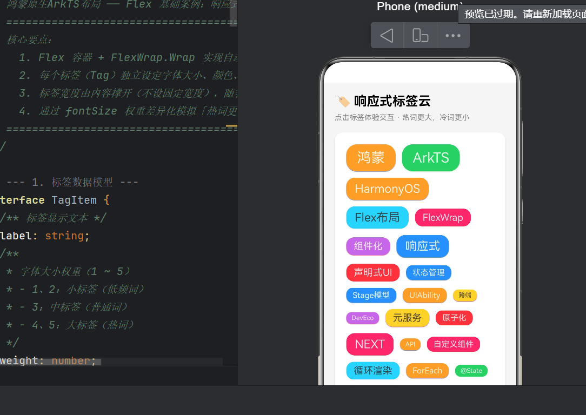Click the Phone (medium) device label
The image size is (586, 415).
coord(421,6)
